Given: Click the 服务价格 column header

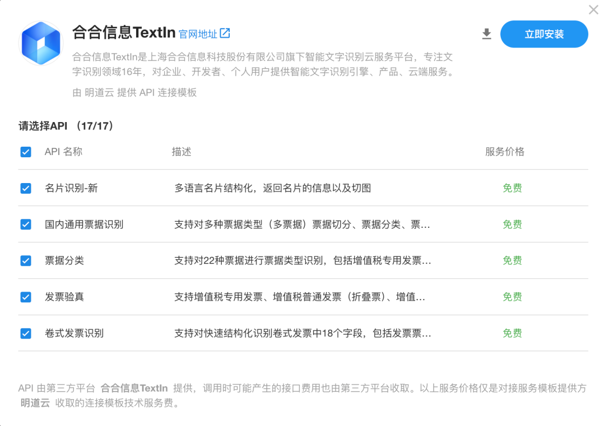Looking at the screenshot, I should pos(505,152).
